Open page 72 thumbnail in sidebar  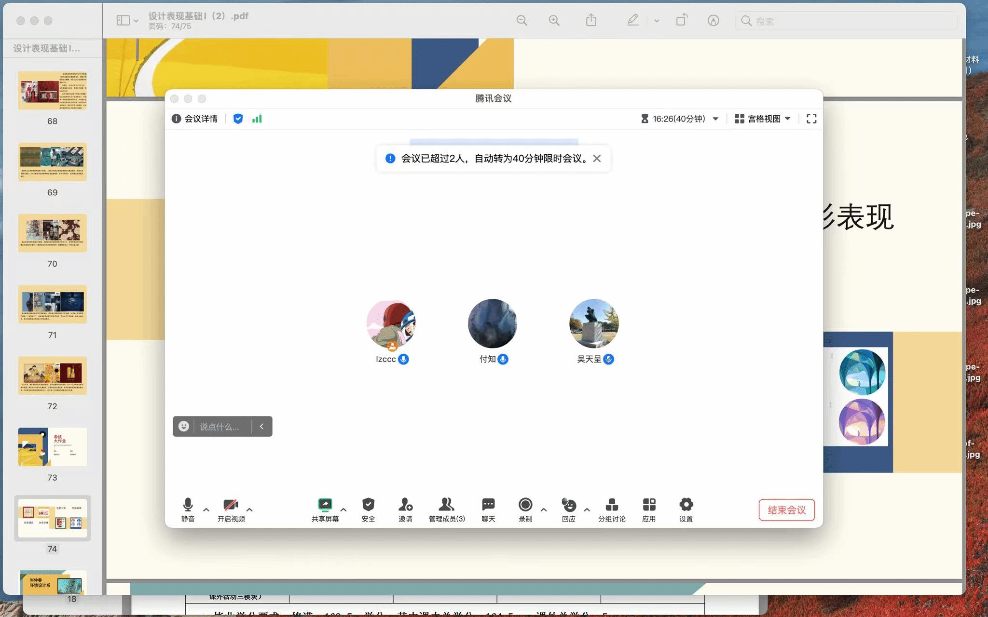click(53, 376)
